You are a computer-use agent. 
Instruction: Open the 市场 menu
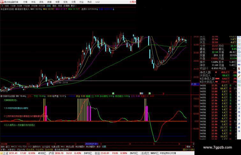point(33,2)
